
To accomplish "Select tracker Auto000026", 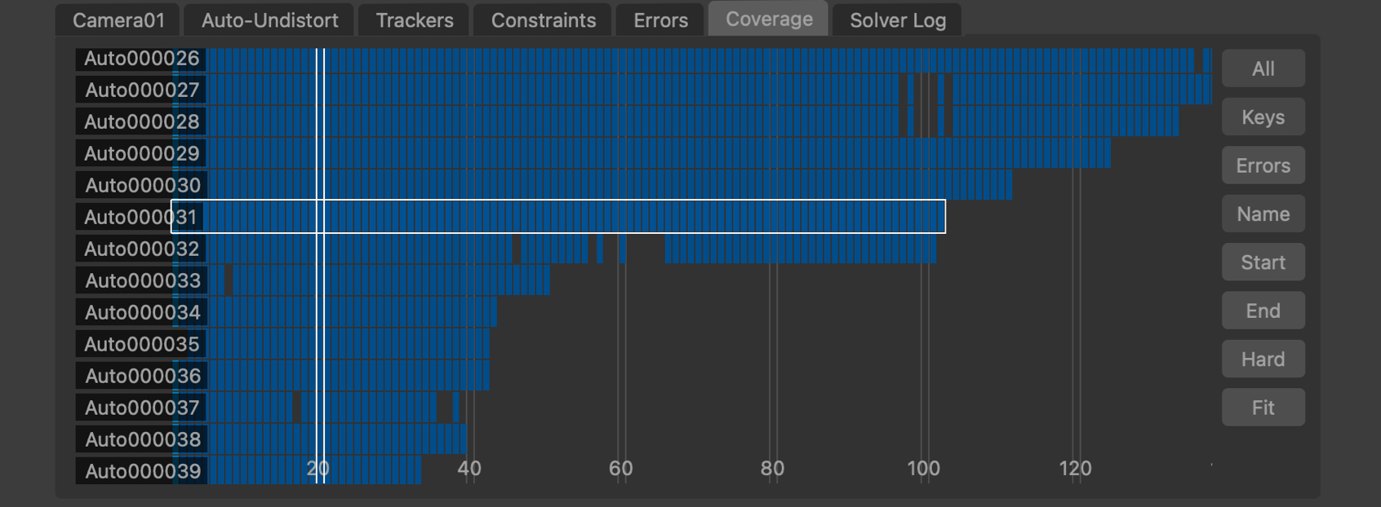I will pyautogui.click(x=141, y=59).
